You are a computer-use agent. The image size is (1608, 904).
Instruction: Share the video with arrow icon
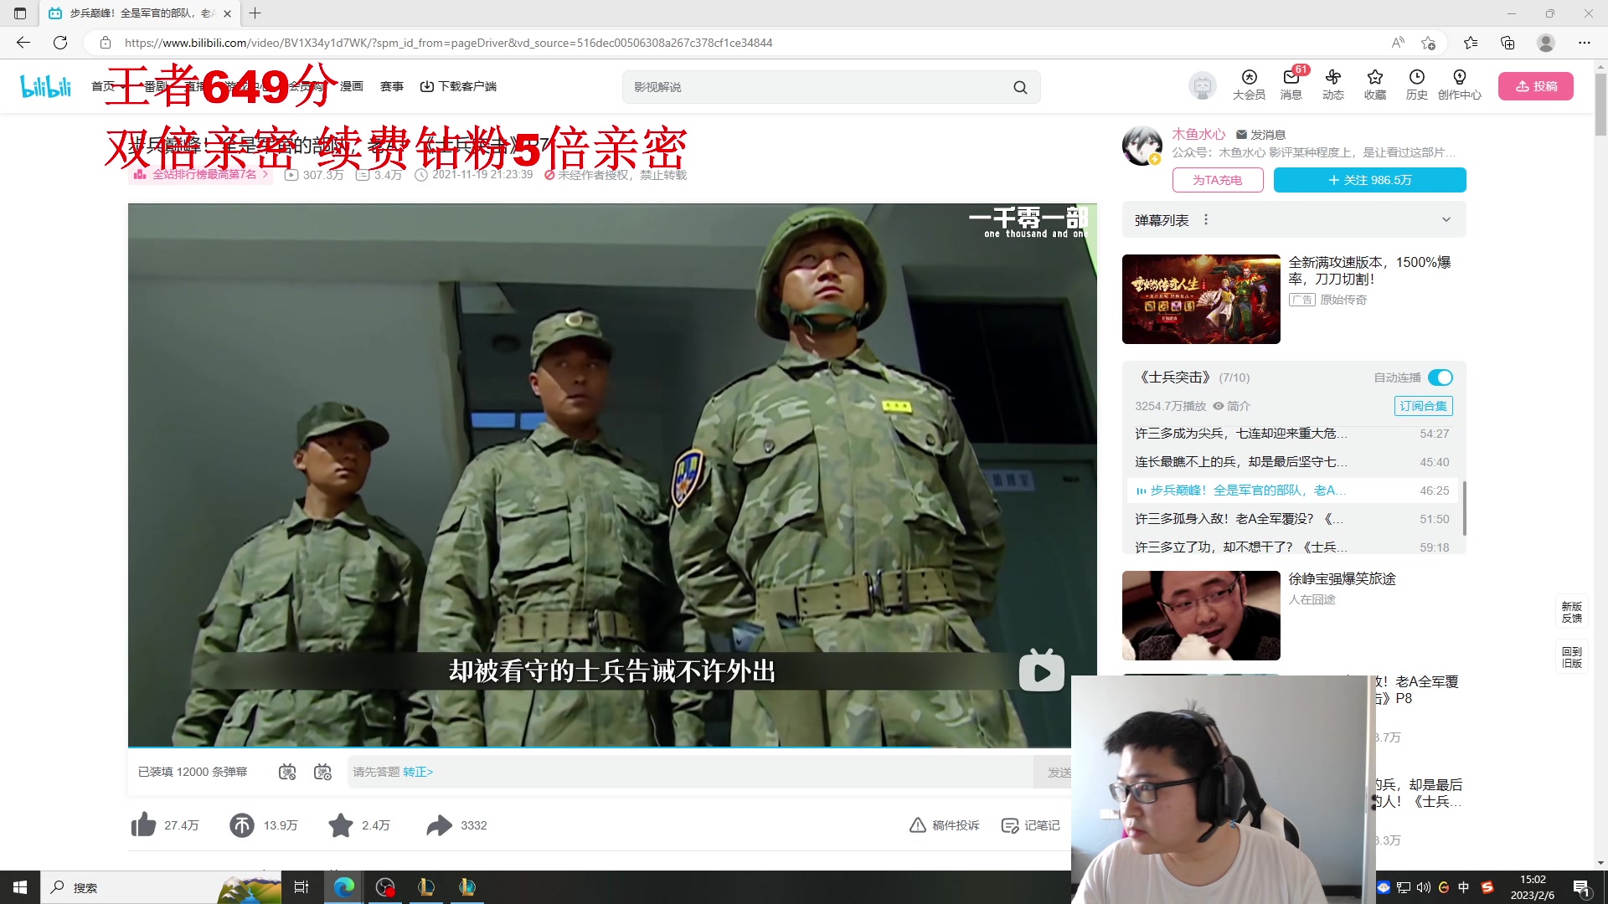(439, 825)
